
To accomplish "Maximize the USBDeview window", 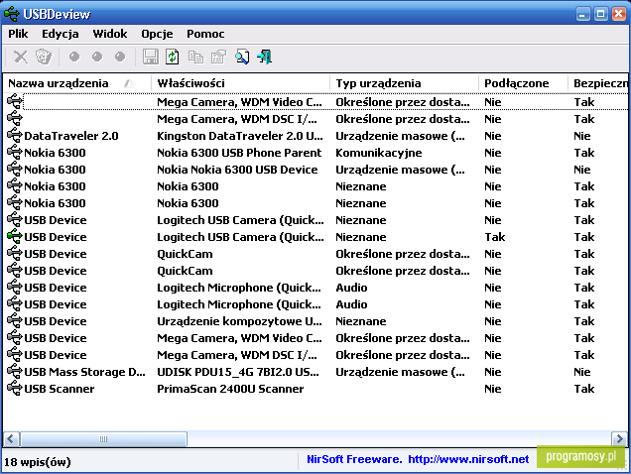I will 601,14.
